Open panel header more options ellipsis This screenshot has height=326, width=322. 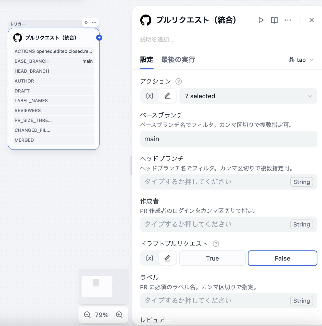tap(288, 20)
